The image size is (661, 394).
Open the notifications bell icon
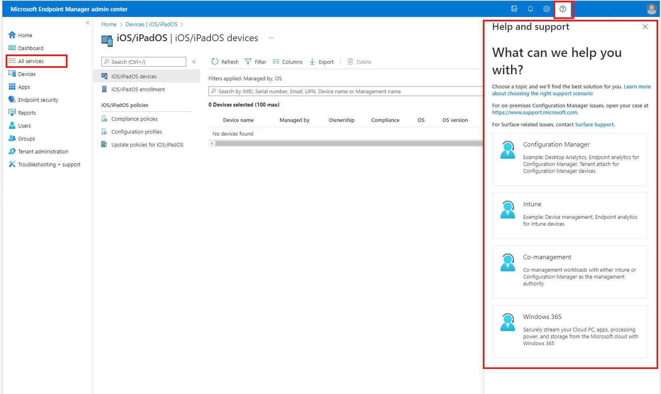pyautogui.click(x=530, y=9)
